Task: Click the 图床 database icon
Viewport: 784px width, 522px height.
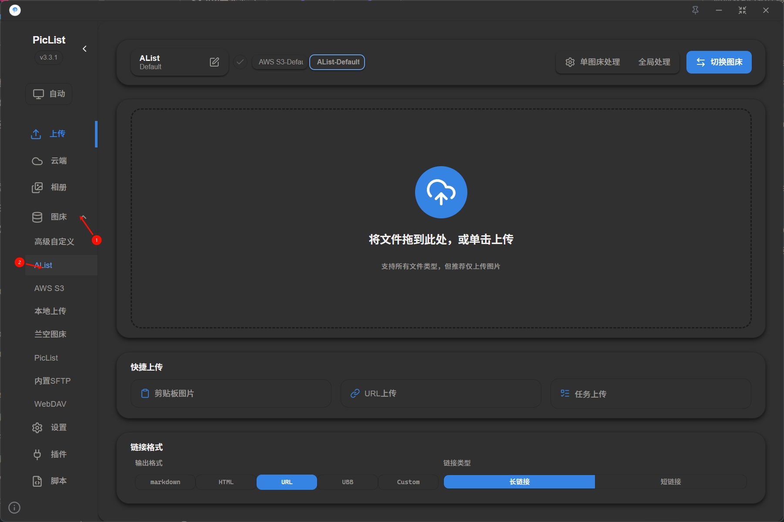Action: [x=38, y=217]
